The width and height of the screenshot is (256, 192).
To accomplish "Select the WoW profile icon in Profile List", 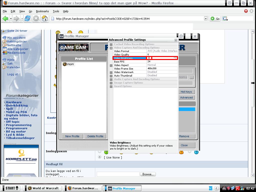I will coord(64,64).
